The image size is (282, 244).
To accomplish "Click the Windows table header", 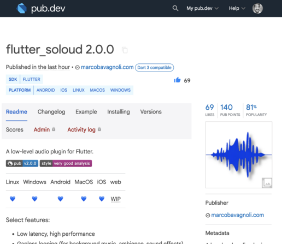I will pos(34,182).
